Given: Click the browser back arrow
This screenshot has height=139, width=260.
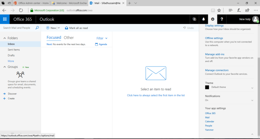Looking at the screenshot, I should point(4,10).
